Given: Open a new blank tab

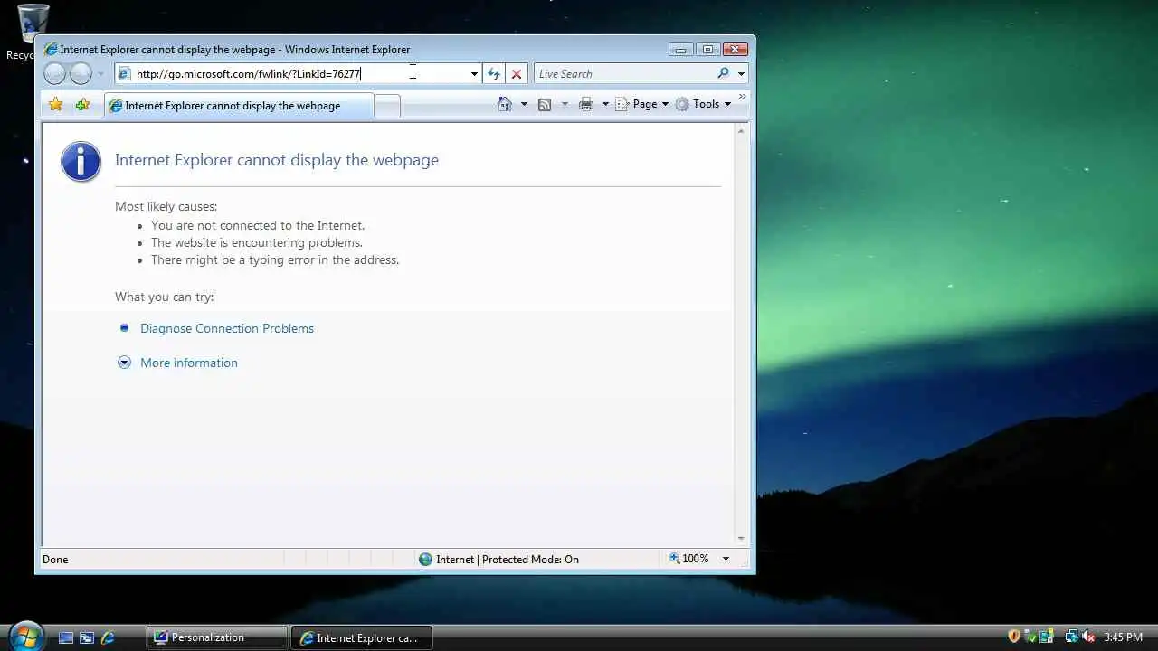Looking at the screenshot, I should [387, 106].
